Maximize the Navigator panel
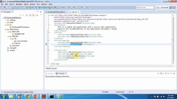The image size is (177, 99). 41,12
